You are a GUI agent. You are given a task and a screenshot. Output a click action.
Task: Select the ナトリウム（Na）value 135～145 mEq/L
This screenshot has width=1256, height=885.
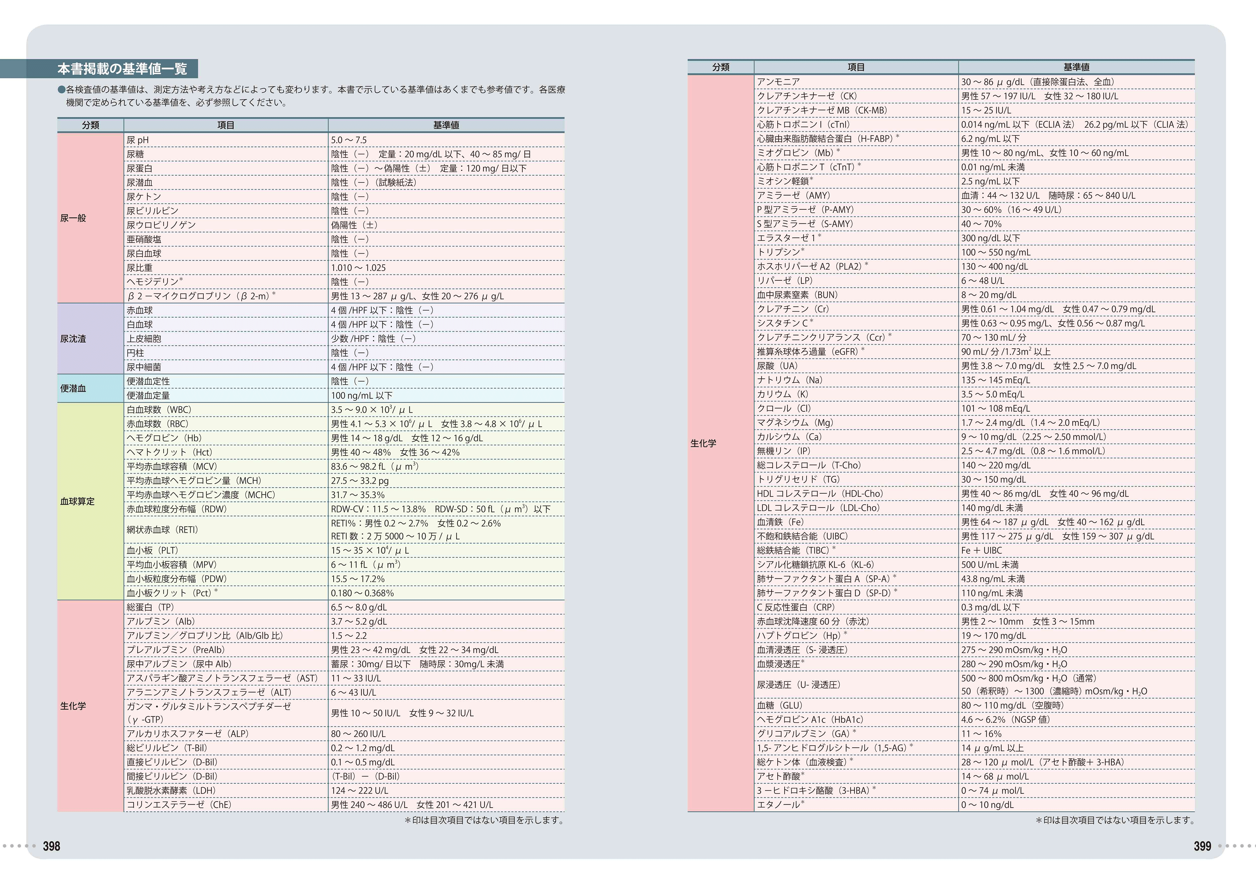point(996,380)
